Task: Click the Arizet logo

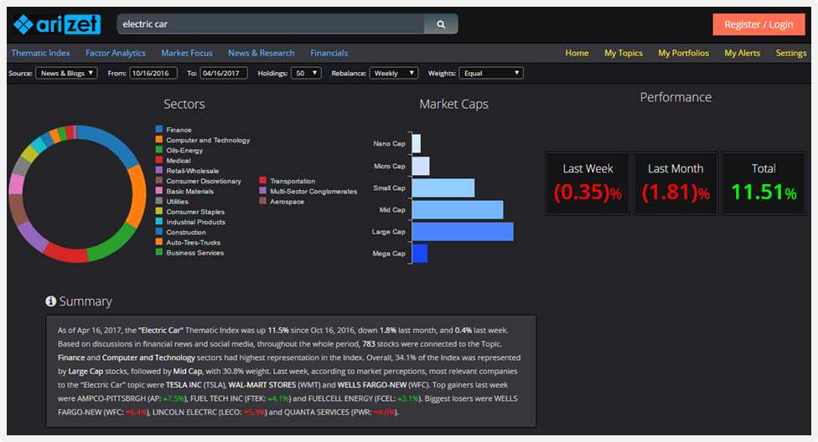Action: click(x=57, y=24)
